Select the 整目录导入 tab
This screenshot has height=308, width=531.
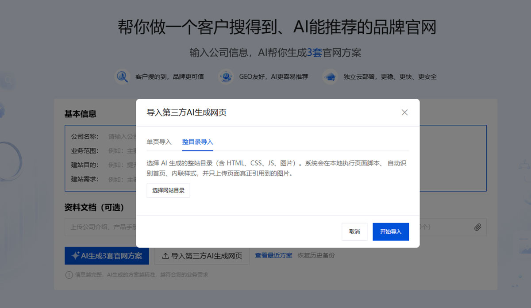[x=198, y=142]
